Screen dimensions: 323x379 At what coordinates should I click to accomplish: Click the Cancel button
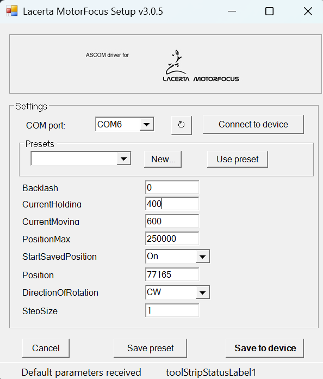tap(46, 348)
